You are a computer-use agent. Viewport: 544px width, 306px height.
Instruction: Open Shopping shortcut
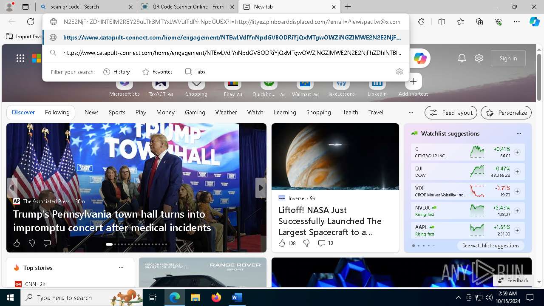[x=196, y=88]
